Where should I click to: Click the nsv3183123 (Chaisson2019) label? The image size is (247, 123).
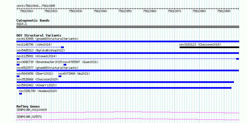click(200, 45)
